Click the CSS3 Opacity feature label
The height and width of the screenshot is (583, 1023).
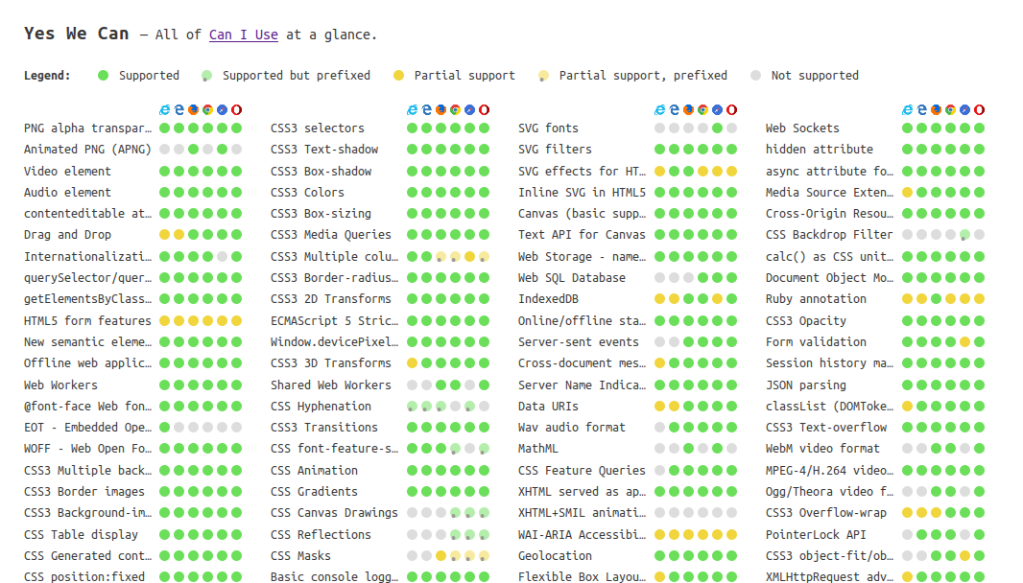click(805, 321)
